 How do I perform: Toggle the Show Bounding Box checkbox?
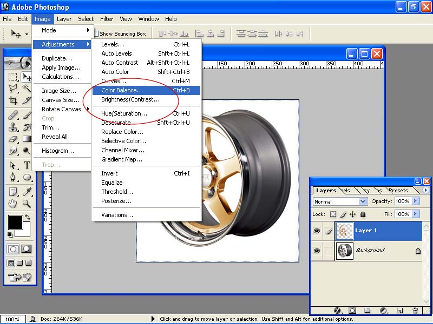pyautogui.click(x=96, y=34)
